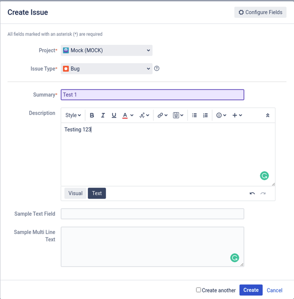Image resolution: width=294 pixels, height=299 pixels.
Task: Select the Text editor tab
Action: pyautogui.click(x=97, y=193)
